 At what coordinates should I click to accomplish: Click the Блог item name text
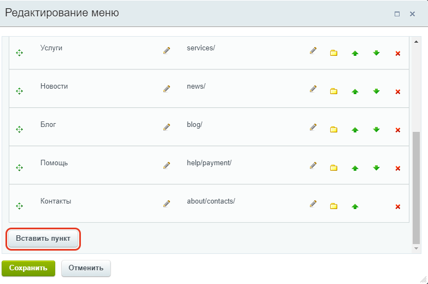tap(48, 125)
